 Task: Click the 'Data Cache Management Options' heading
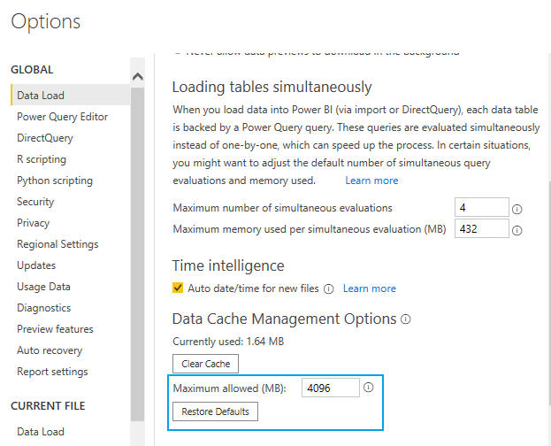tap(284, 319)
